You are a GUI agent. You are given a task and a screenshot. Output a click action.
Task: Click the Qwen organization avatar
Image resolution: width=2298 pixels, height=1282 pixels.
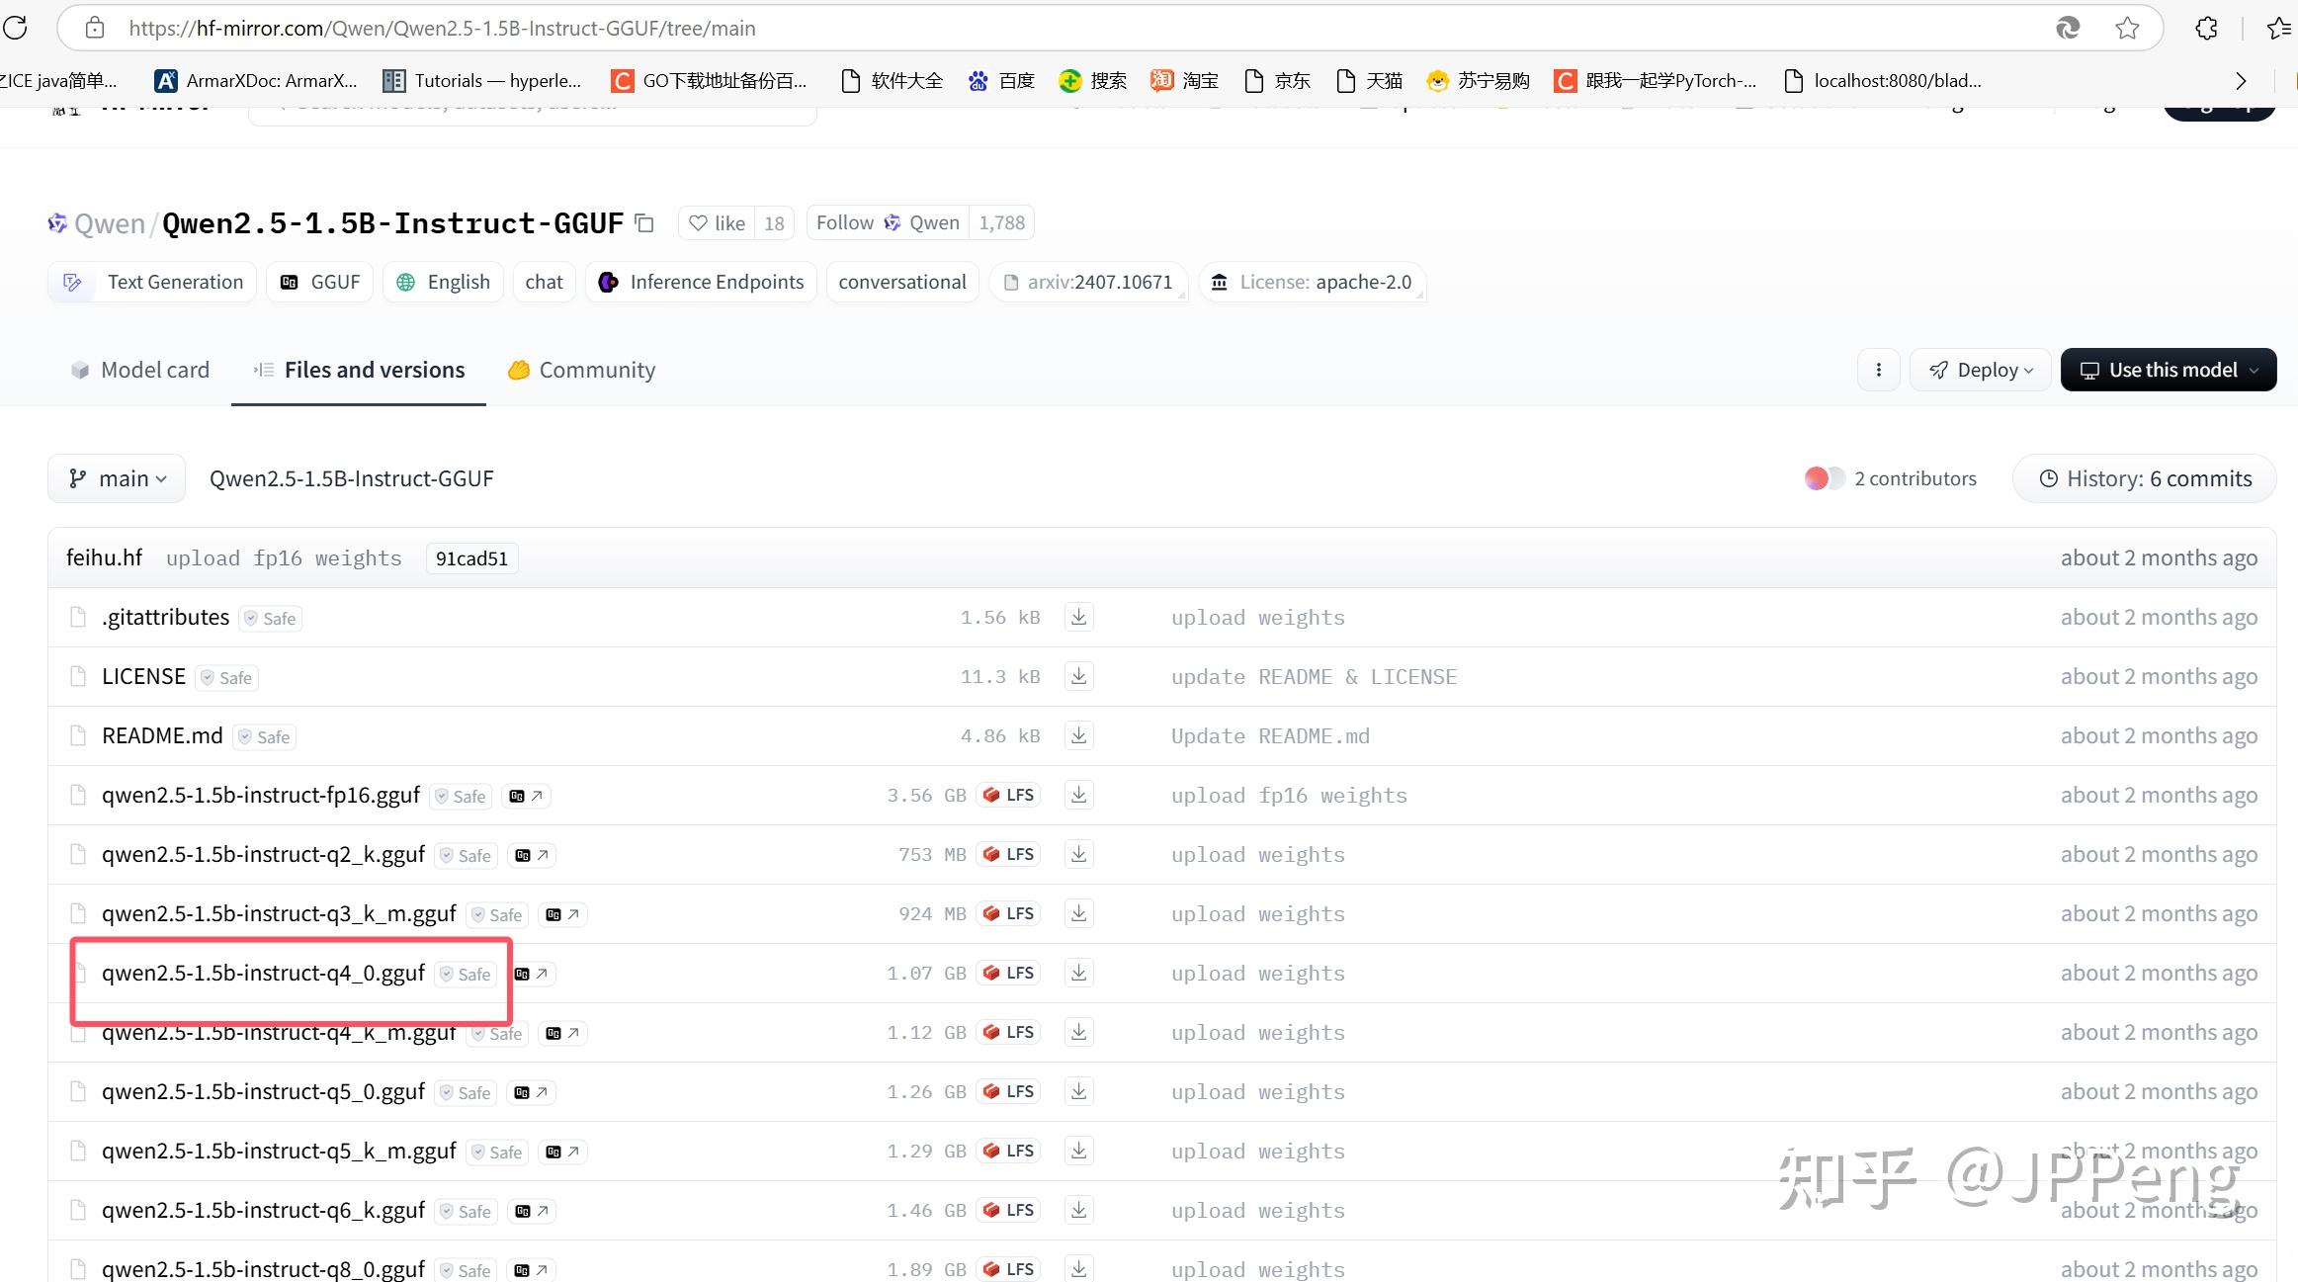pos(57,222)
